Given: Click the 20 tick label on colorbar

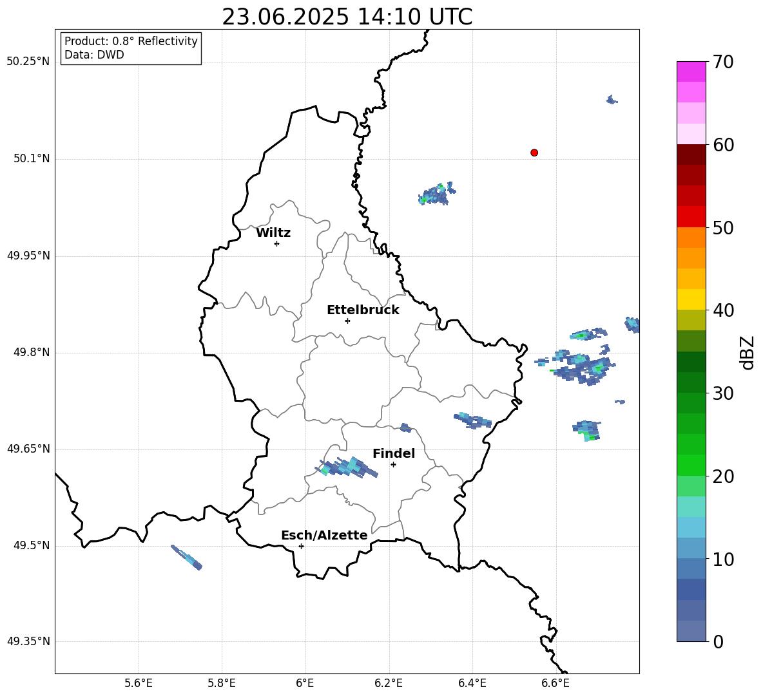Looking at the screenshot, I should [x=723, y=476].
